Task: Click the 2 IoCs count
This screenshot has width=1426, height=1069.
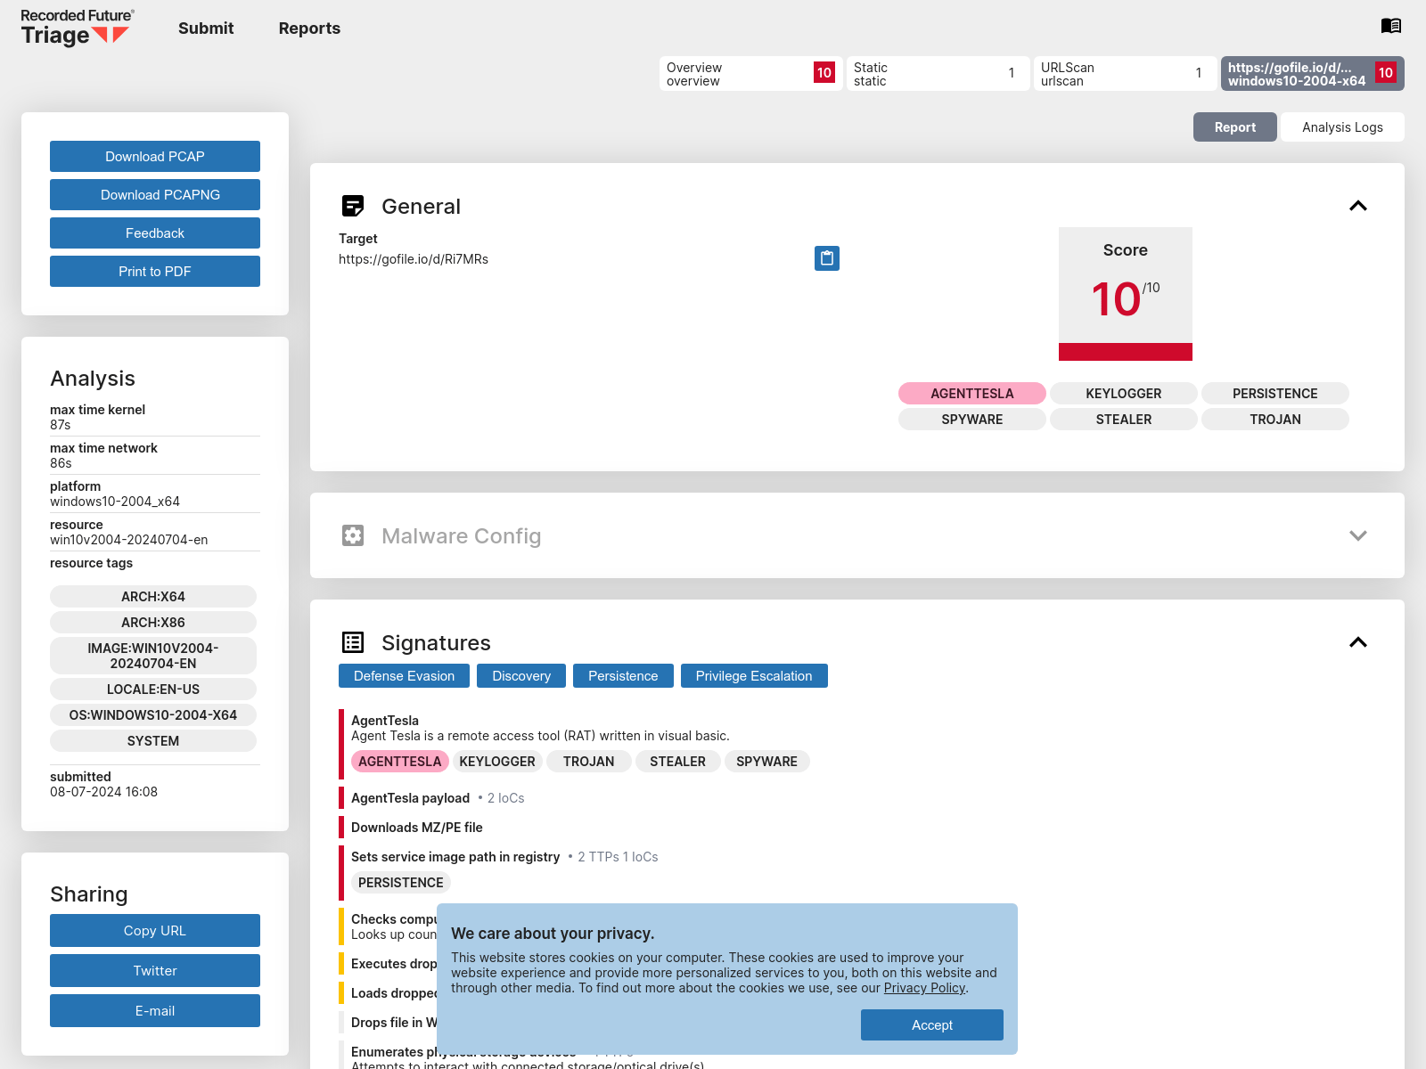Action: pyautogui.click(x=505, y=798)
